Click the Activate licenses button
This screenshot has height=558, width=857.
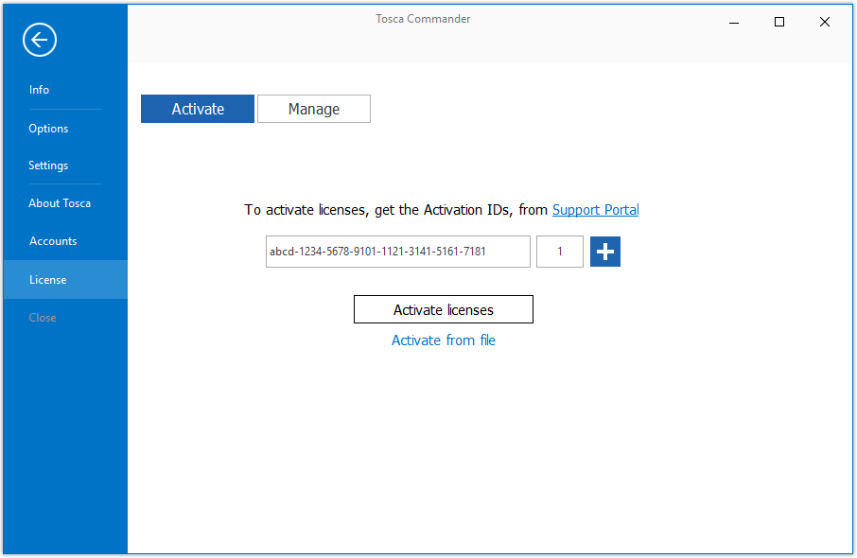click(444, 309)
